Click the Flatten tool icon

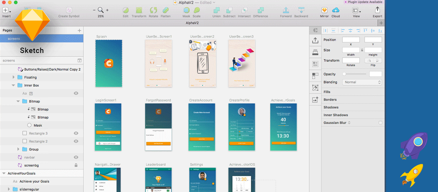point(166,10)
